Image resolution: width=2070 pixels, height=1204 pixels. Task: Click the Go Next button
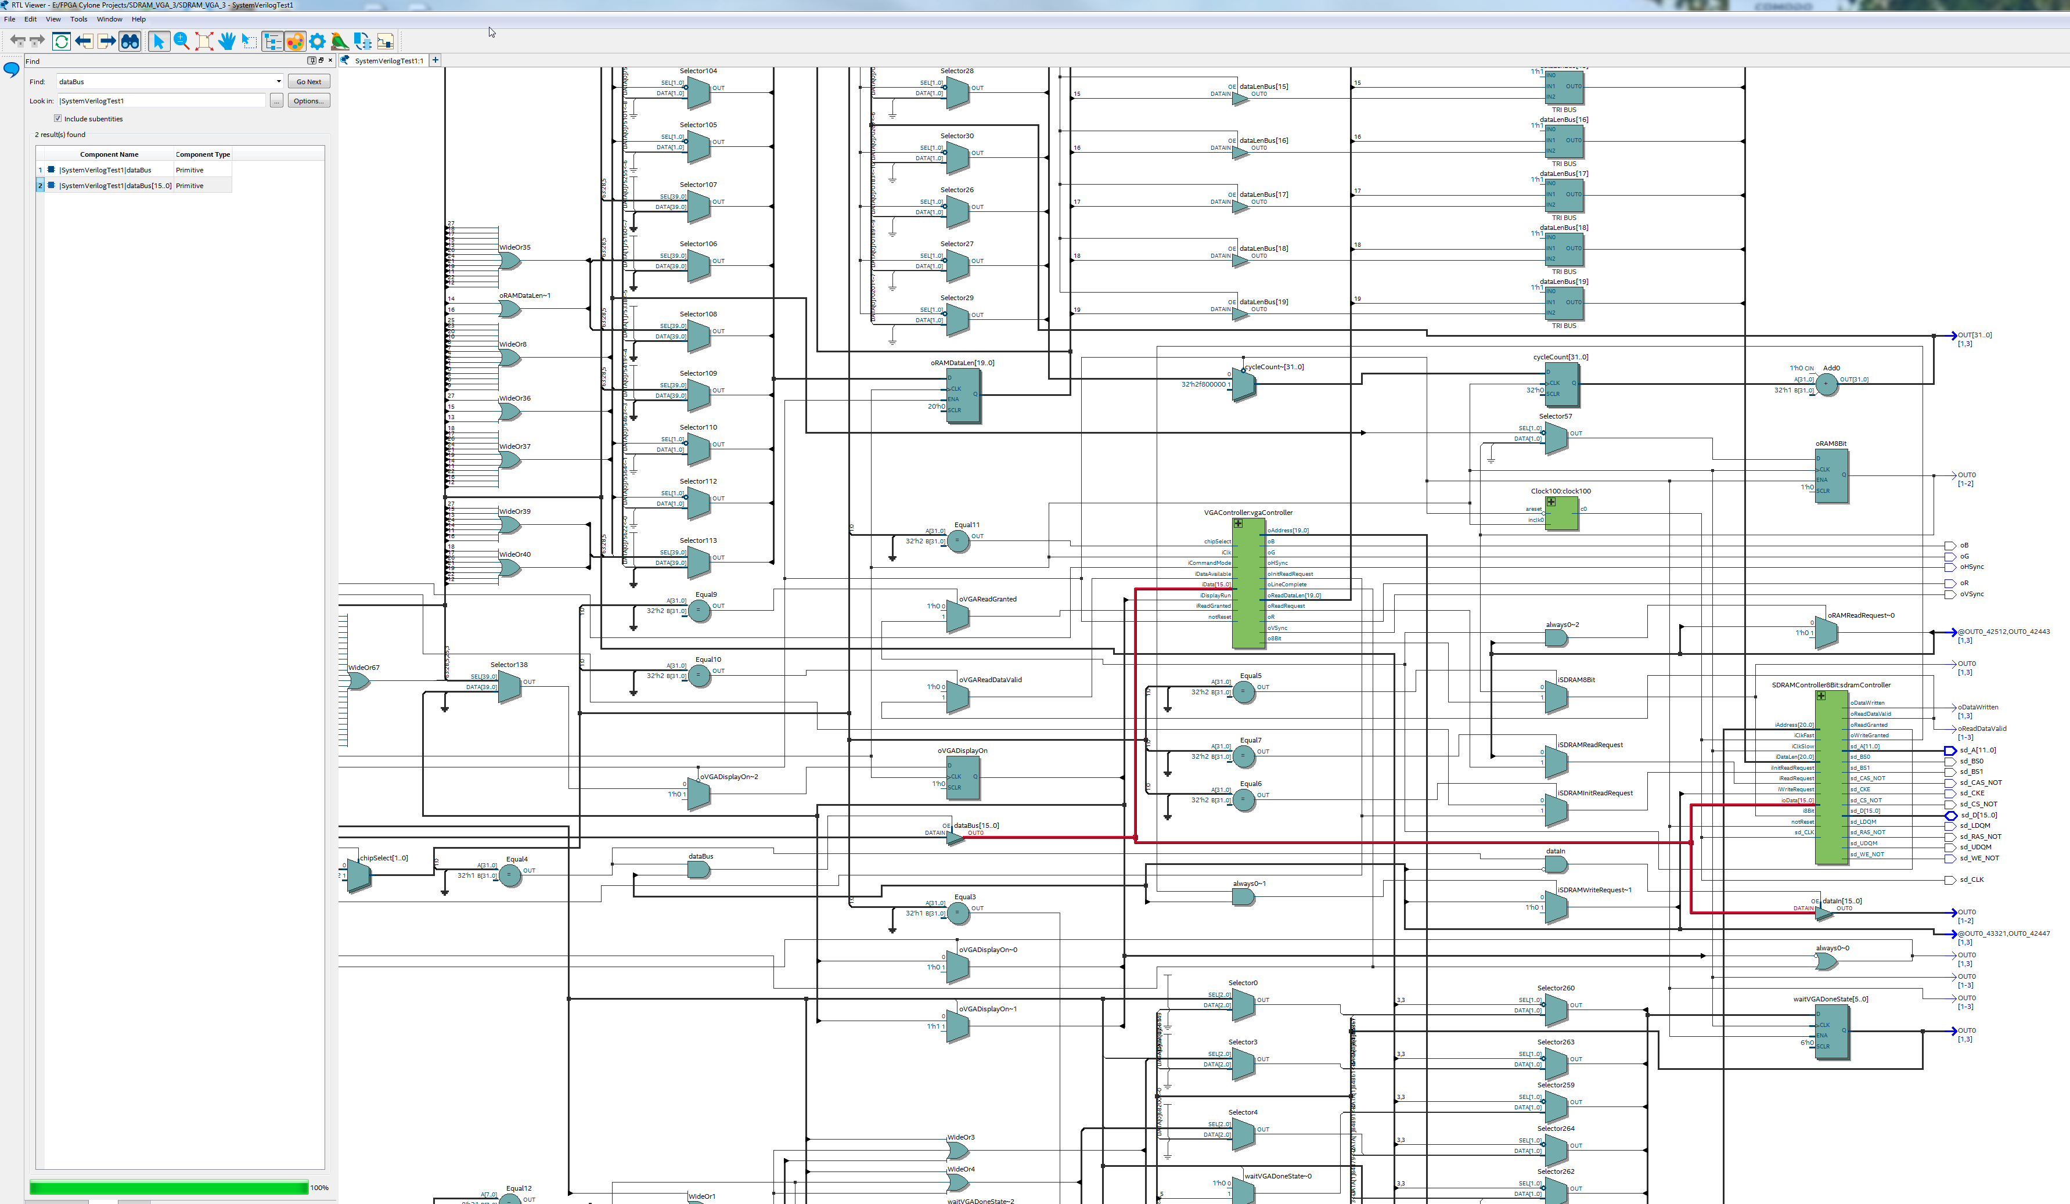coord(309,81)
